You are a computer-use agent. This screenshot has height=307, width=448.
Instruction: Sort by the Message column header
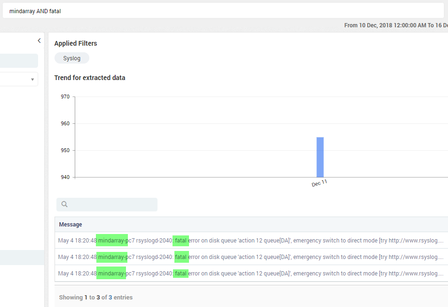71,225
